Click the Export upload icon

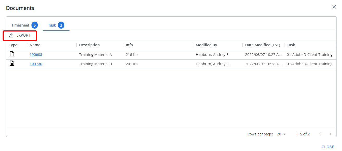point(11,35)
